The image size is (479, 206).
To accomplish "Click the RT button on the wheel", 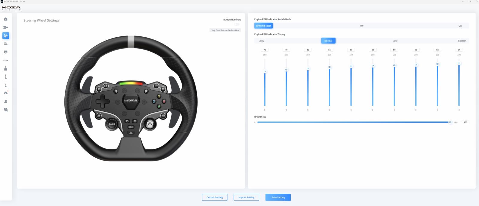I will 156,86.
